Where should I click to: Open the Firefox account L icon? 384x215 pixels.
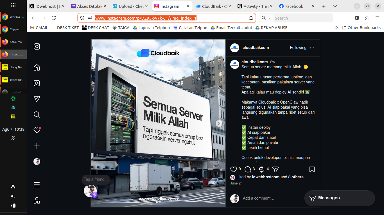357,18
